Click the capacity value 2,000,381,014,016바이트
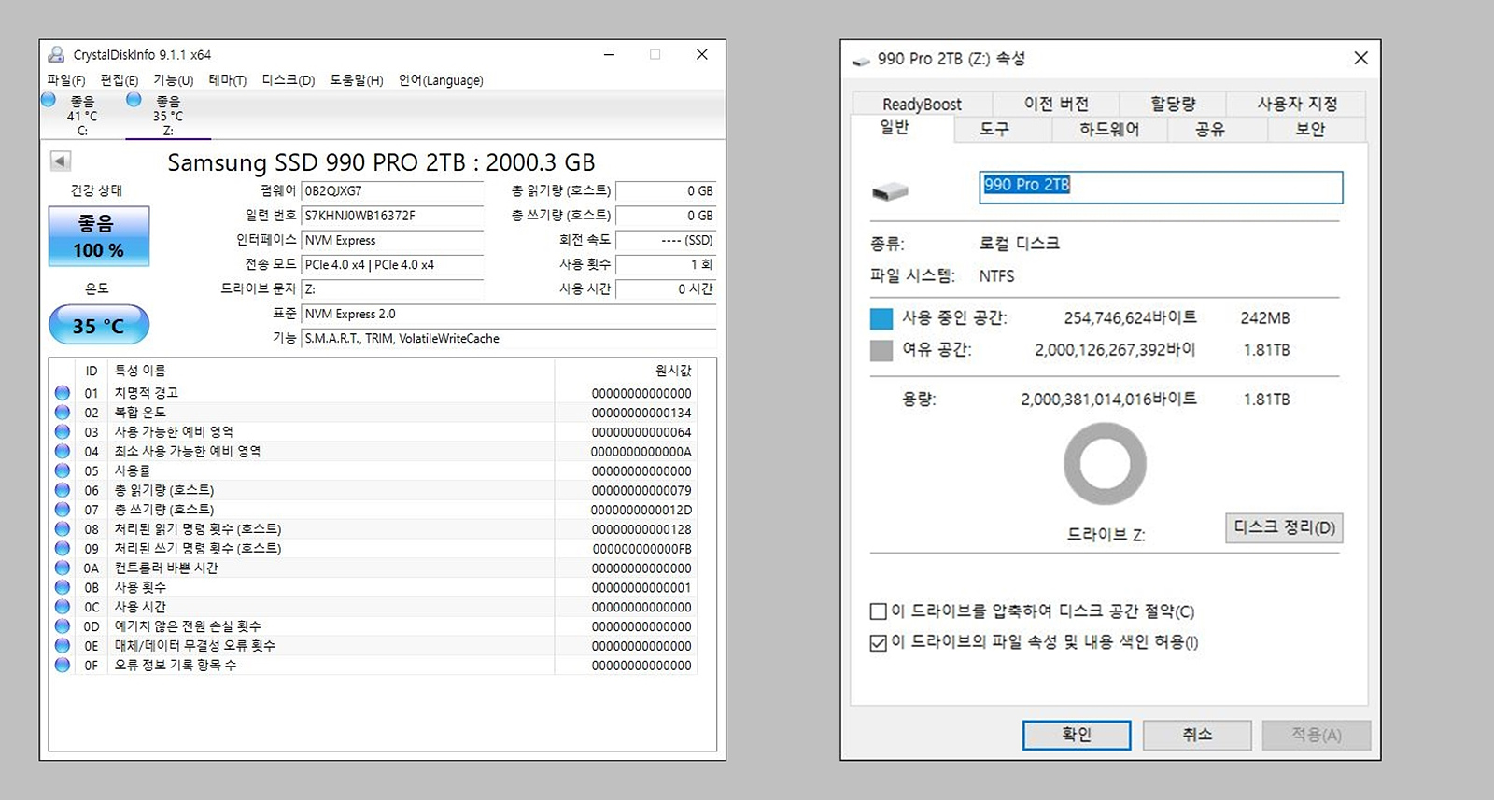This screenshot has width=1494, height=800. tap(1108, 399)
